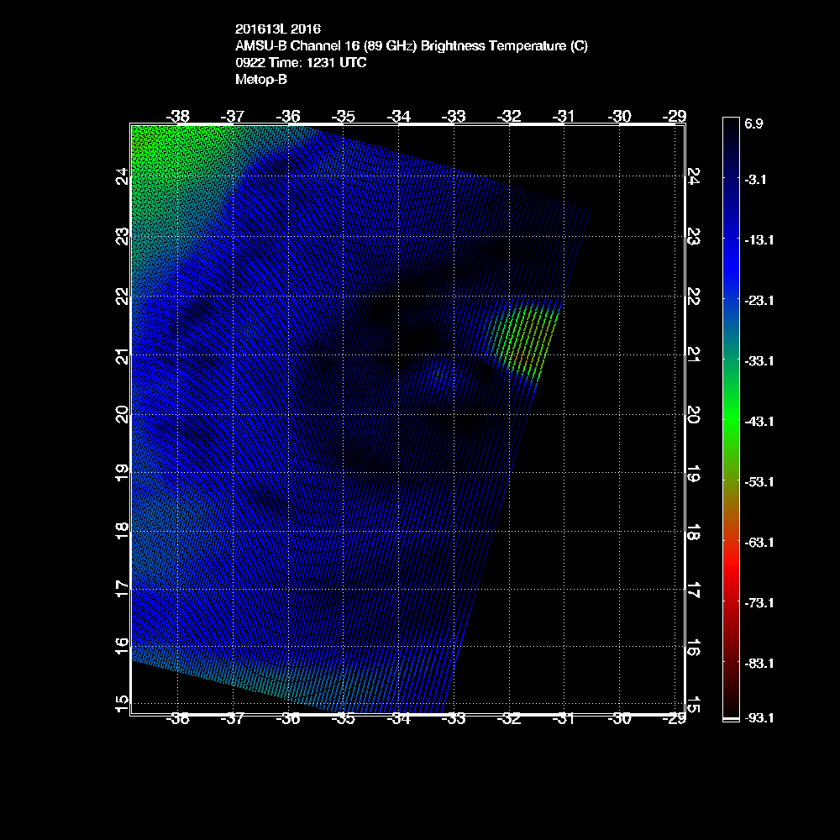Select the '-53.1' color bar label
Image resolution: width=840 pixels, height=840 pixels.
[x=759, y=482]
